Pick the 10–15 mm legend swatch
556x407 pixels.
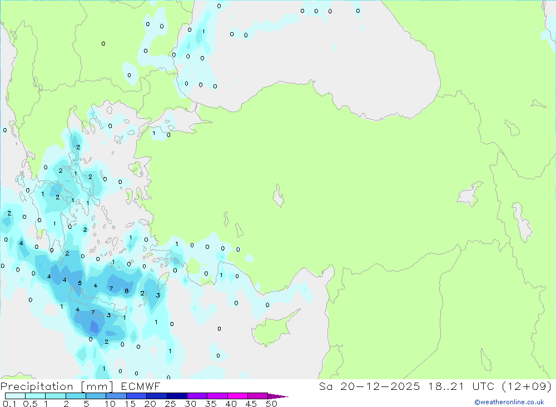click(x=116, y=396)
